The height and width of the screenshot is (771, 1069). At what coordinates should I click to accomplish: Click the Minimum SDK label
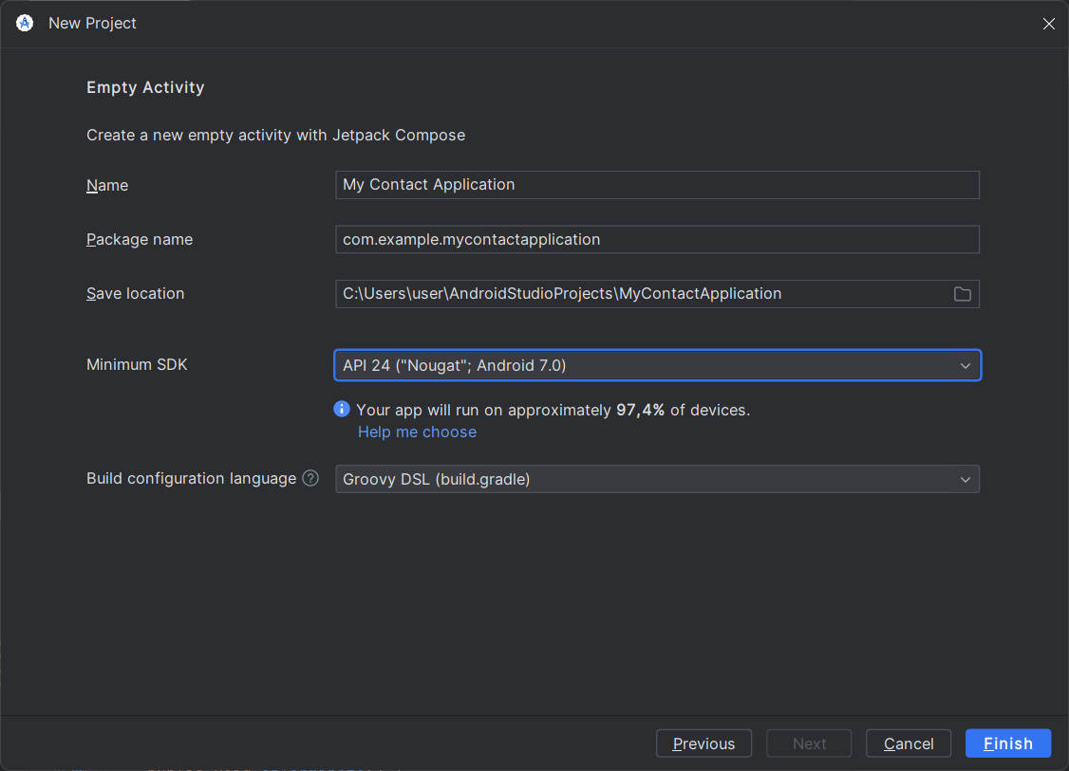tap(137, 365)
